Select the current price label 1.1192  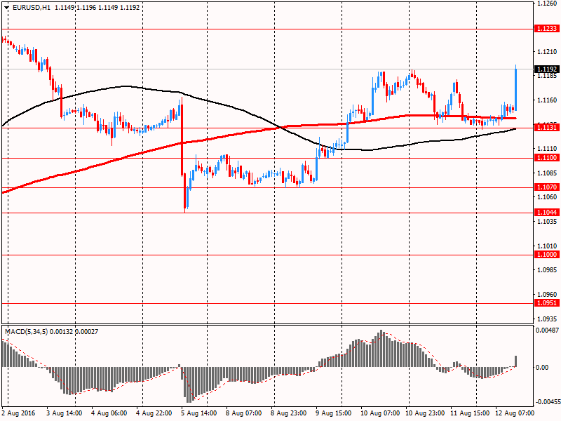(547, 69)
